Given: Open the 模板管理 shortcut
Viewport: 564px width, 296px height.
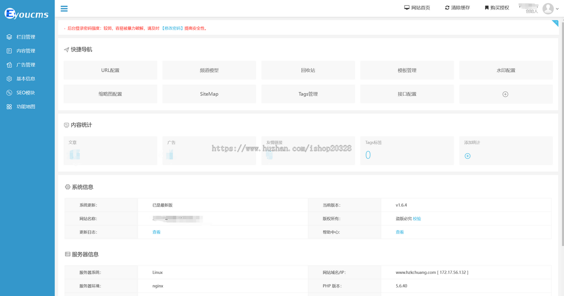Looking at the screenshot, I should point(407,70).
